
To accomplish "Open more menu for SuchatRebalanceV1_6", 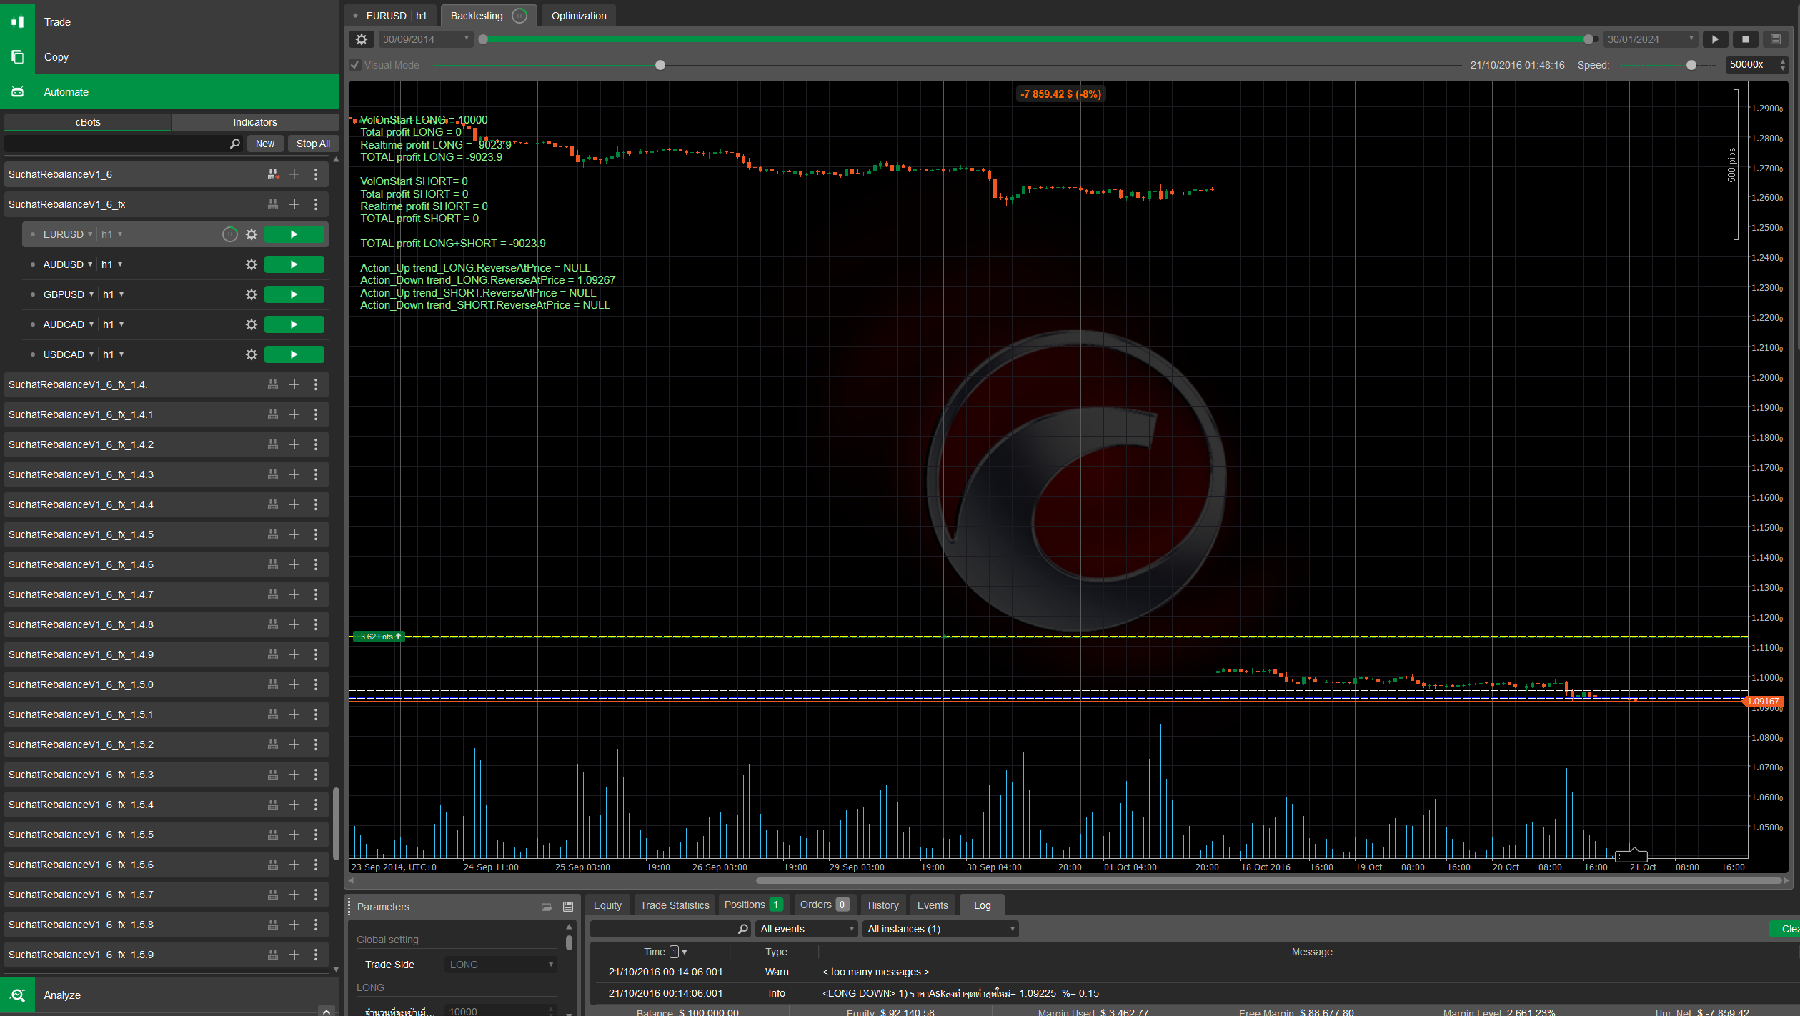I will [316, 174].
